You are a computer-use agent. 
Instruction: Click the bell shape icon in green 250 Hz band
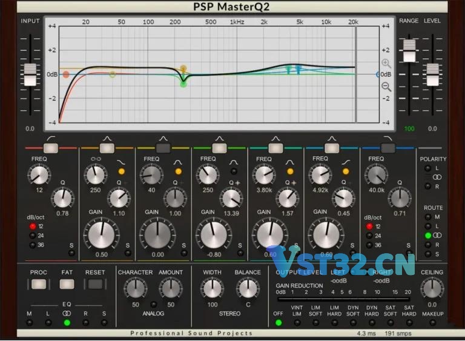click(x=233, y=162)
